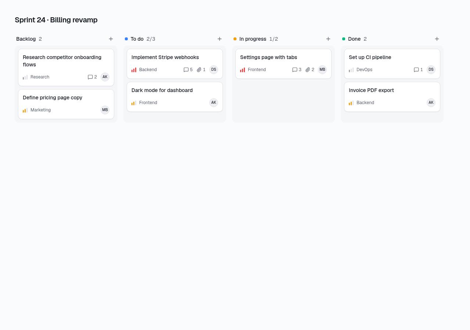Image resolution: width=470 pixels, height=330 pixels.
Task: Open the Research competitor onboarding flows card
Action: pos(66,67)
